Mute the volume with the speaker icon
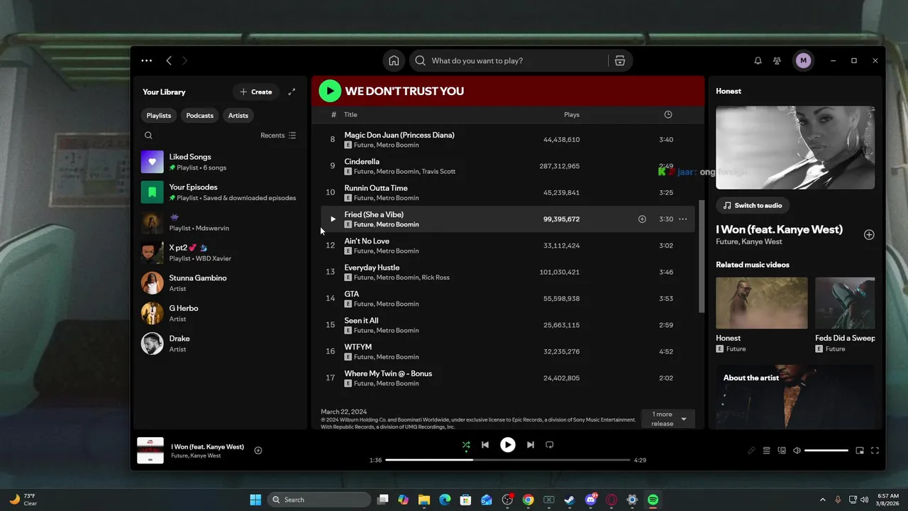 797,451
